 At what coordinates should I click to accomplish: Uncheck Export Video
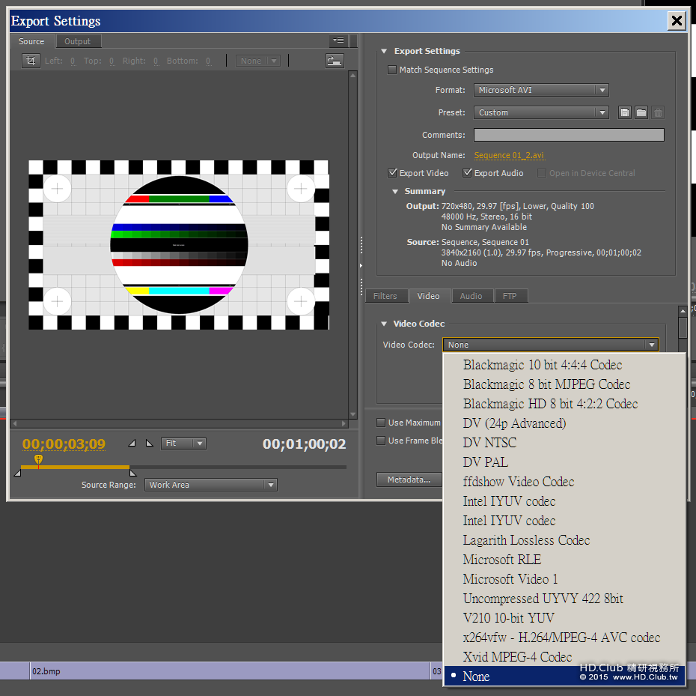[x=392, y=173]
